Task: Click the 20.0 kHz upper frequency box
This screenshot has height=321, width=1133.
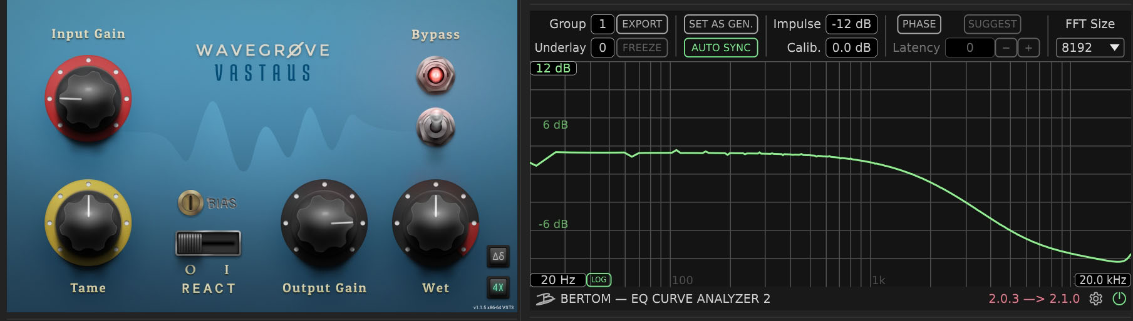Action: pyautogui.click(x=1103, y=280)
